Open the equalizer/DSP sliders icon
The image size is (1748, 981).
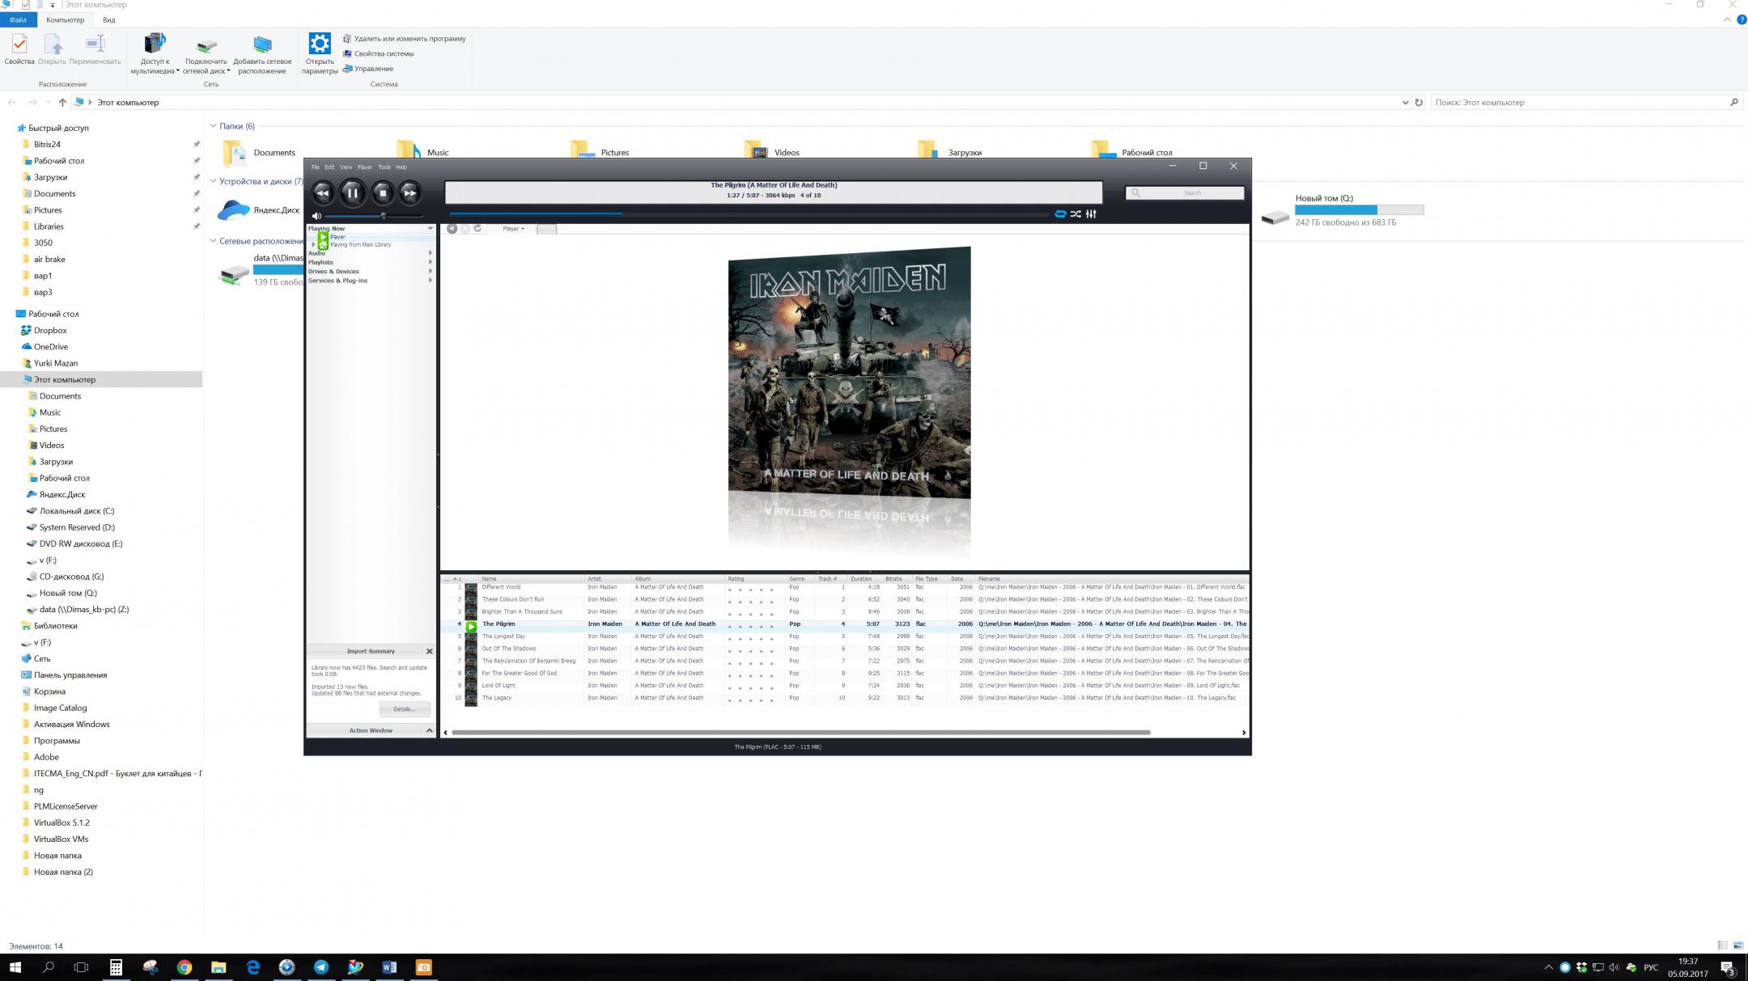click(1091, 214)
